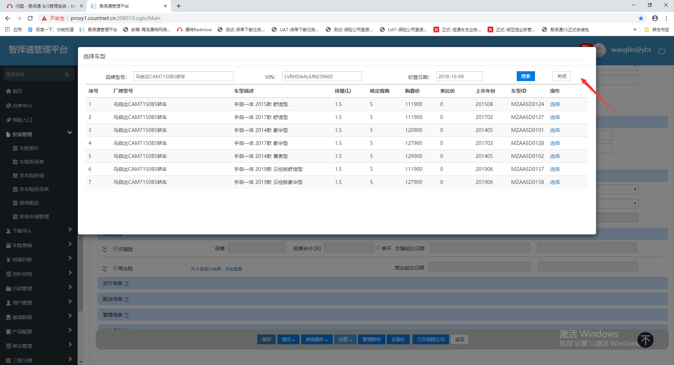Open the 提交 dropdown button

(x=288, y=339)
